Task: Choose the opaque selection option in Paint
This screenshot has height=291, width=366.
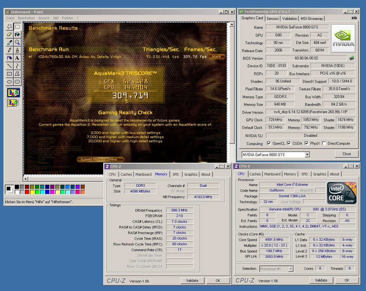Action: (13, 93)
